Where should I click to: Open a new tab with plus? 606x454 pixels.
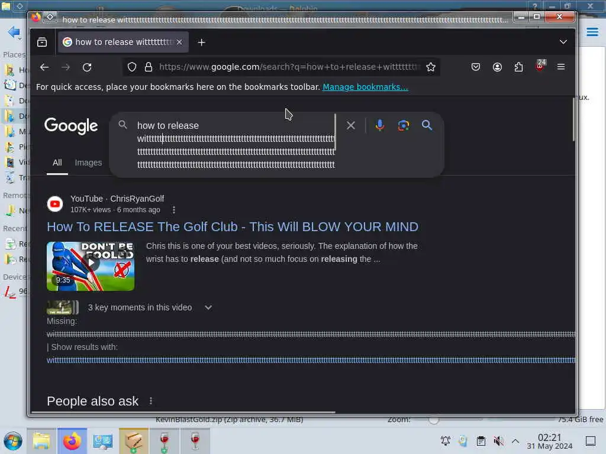coord(201,43)
